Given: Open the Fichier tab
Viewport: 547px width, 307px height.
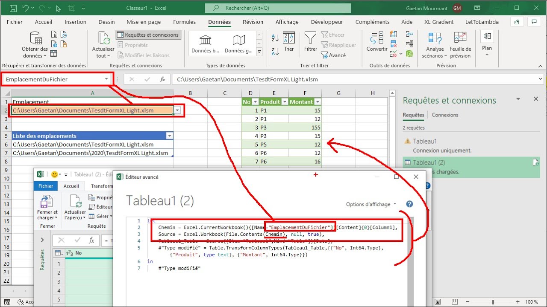Looking at the screenshot, I should [15, 22].
